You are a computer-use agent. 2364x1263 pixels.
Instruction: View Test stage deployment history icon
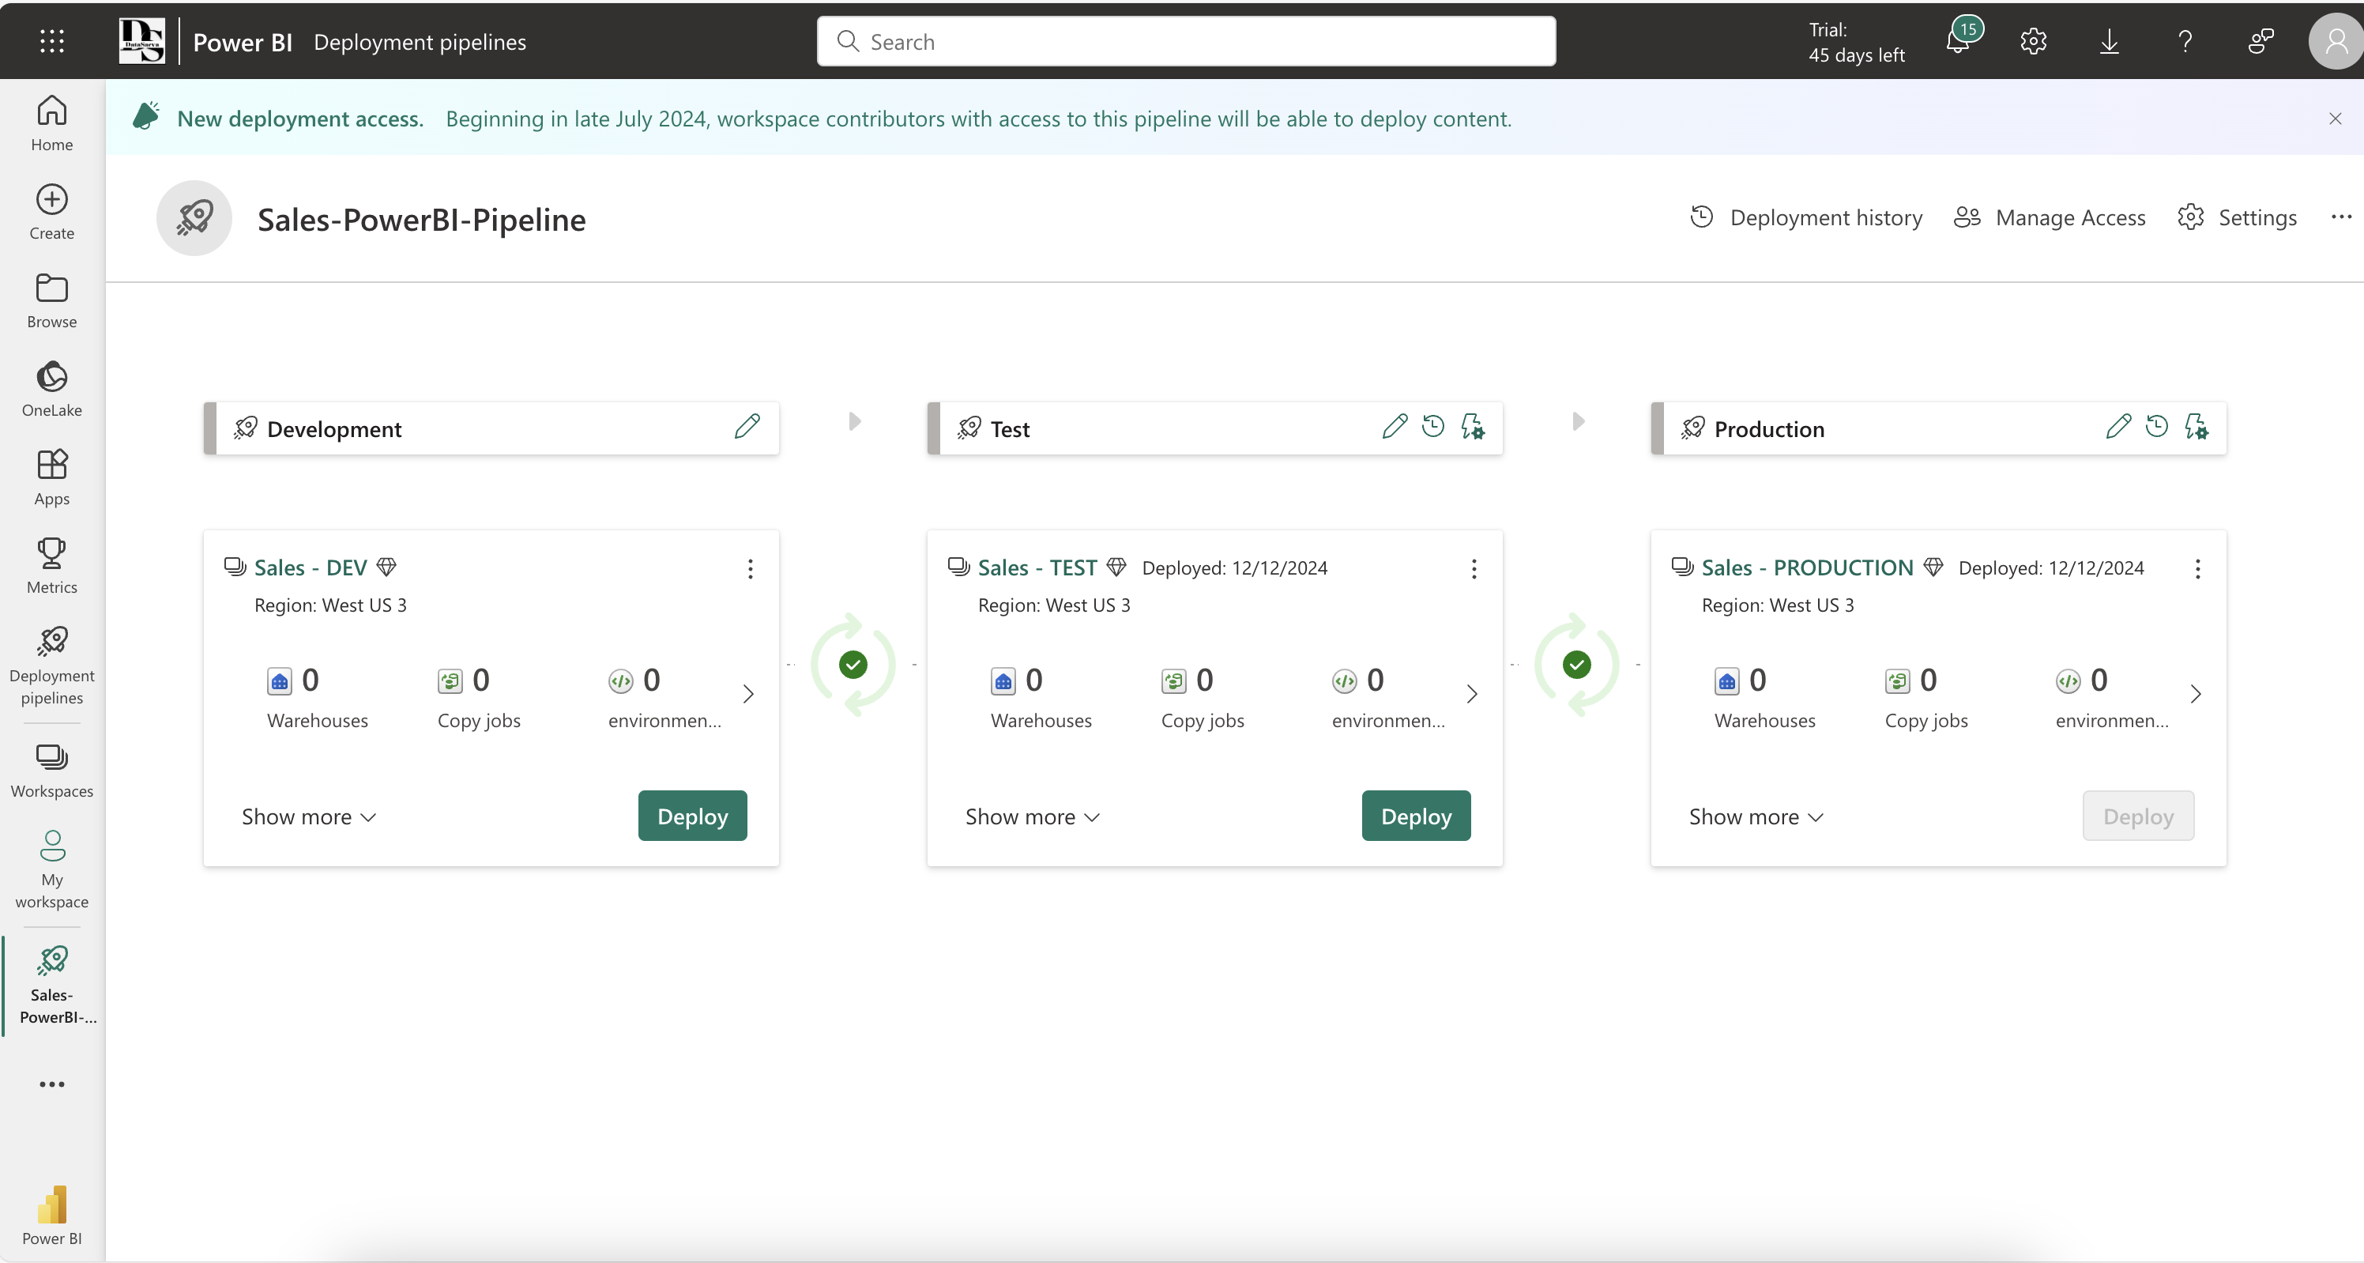(1432, 427)
